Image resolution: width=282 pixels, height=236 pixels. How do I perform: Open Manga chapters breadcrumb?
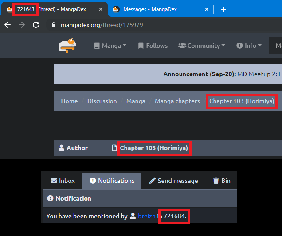[x=177, y=101]
